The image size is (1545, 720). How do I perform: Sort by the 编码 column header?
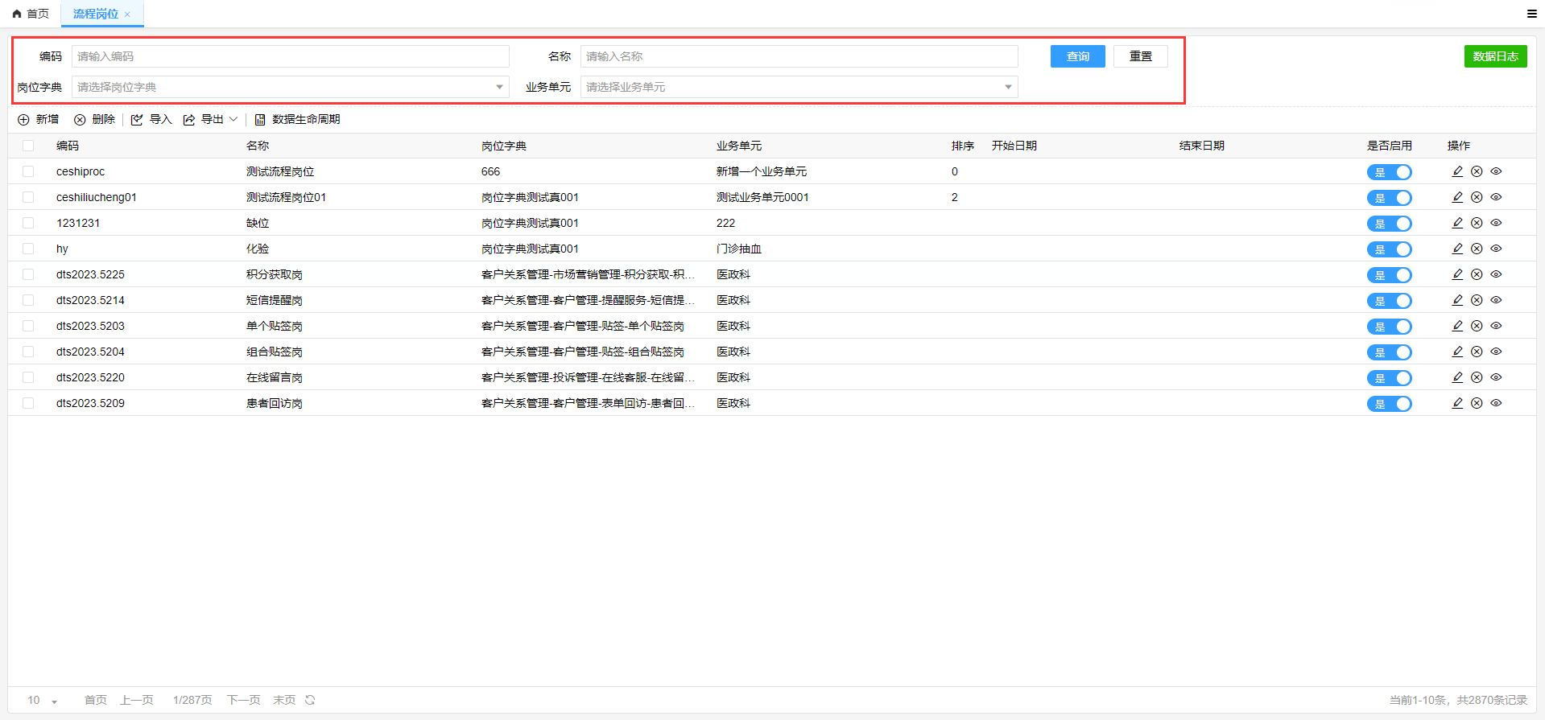coord(68,146)
